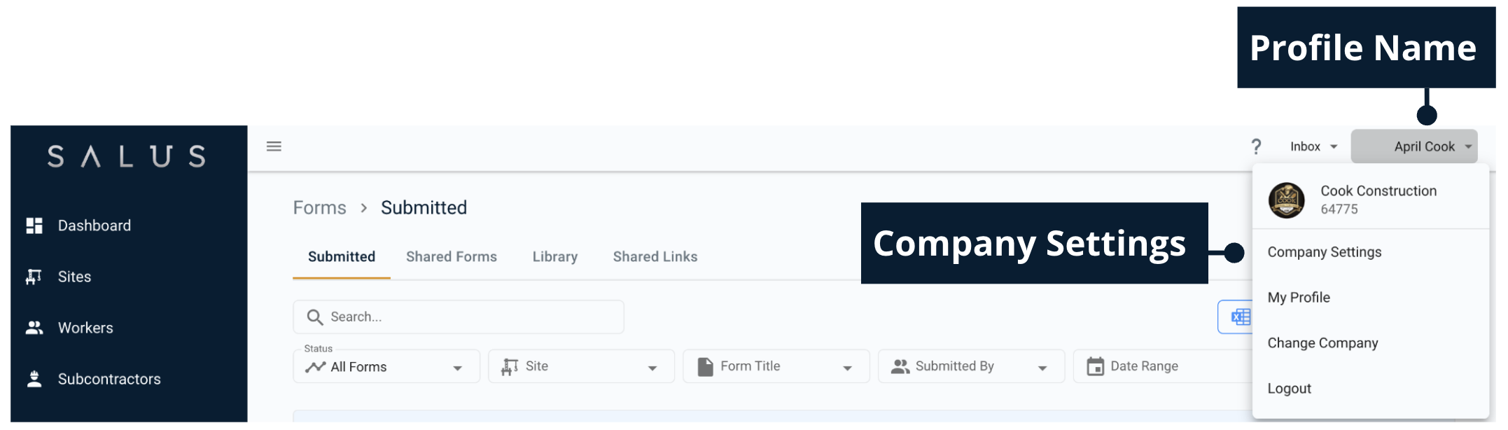Image resolution: width=1508 pixels, height=430 pixels.
Task: Switch to the Shared Forms tab
Action: point(452,257)
